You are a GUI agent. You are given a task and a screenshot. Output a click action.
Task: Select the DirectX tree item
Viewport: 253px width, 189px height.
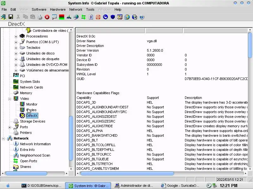point(32,116)
